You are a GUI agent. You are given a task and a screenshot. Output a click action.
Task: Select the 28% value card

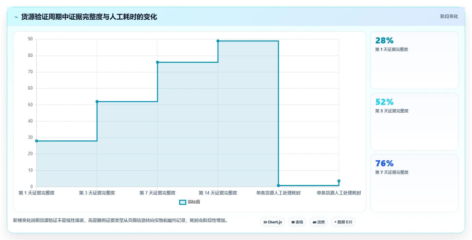[x=415, y=60]
